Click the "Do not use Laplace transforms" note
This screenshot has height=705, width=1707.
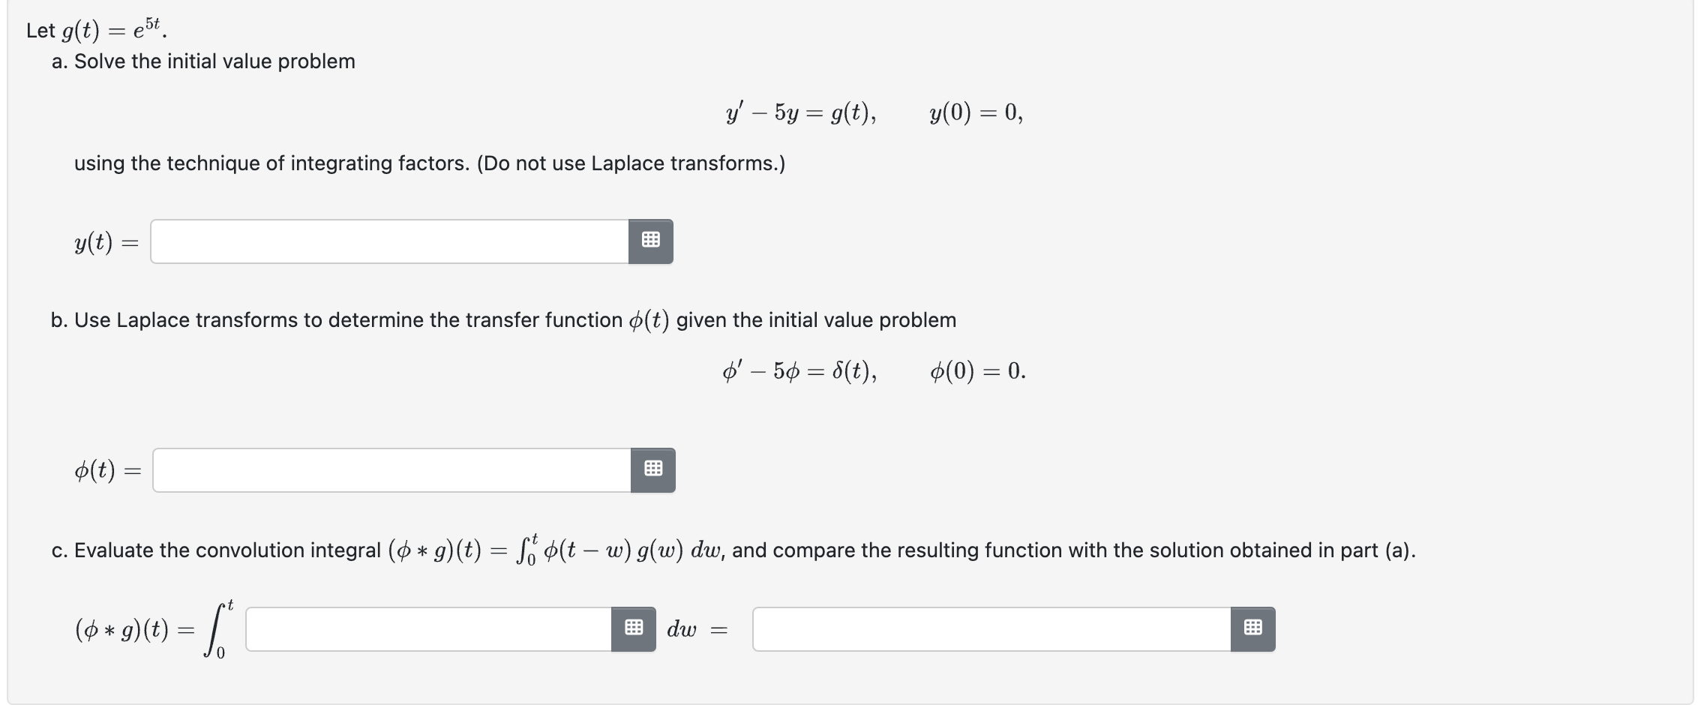pos(631,163)
